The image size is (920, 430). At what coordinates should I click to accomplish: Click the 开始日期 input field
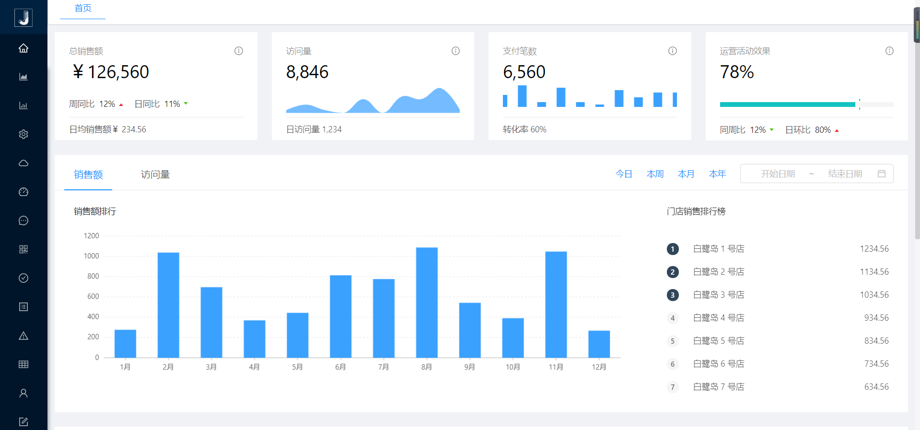[x=778, y=174]
